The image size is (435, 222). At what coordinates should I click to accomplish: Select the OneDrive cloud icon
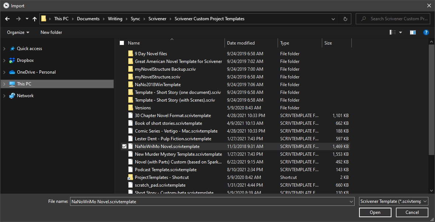tap(12, 72)
